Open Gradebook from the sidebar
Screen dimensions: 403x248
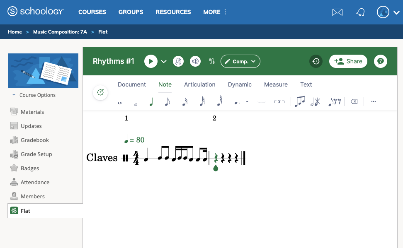point(36,140)
